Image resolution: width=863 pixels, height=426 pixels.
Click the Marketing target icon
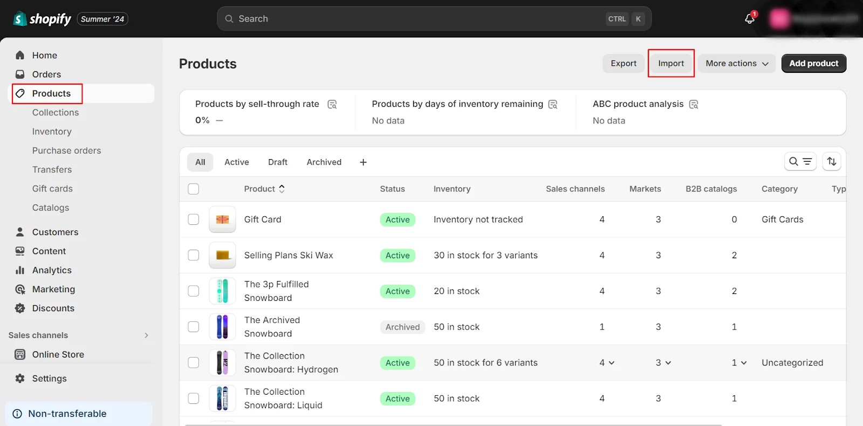coord(20,290)
